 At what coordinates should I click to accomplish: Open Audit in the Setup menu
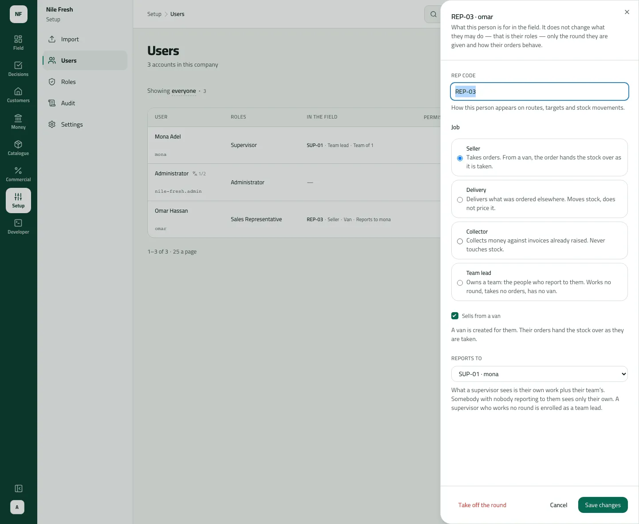click(x=85, y=103)
